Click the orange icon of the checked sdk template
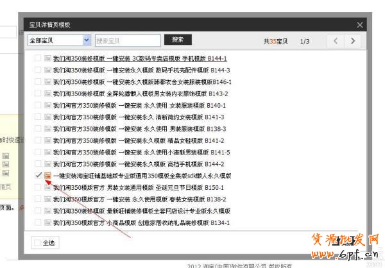 click(x=47, y=176)
